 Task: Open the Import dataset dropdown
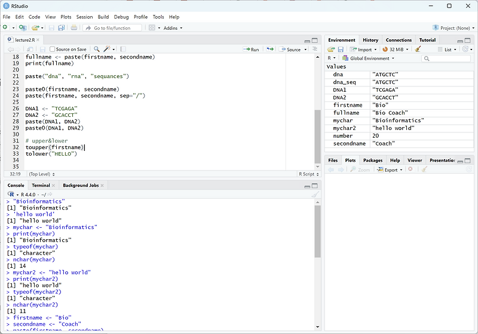pyautogui.click(x=363, y=50)
